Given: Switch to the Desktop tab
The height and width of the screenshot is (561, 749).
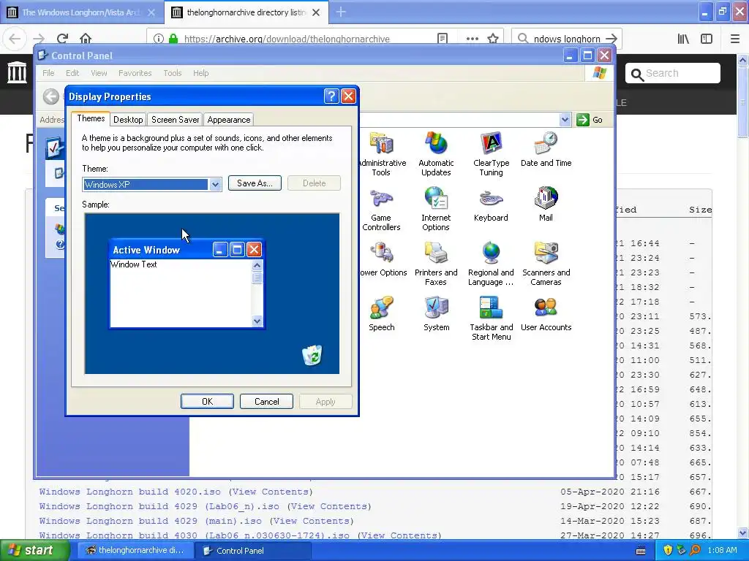Looking at the screenshot, I should pyautogui.click(x=128, y=120).
